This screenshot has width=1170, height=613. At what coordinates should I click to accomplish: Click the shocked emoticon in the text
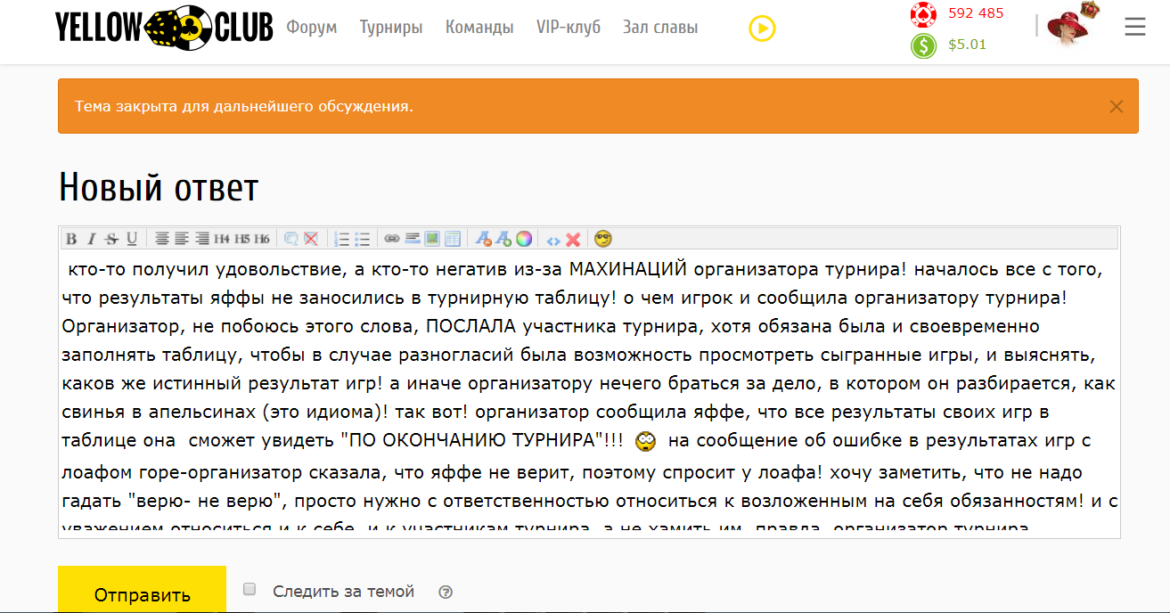click(646, 441)
